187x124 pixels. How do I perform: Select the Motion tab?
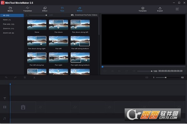(79, 9)
